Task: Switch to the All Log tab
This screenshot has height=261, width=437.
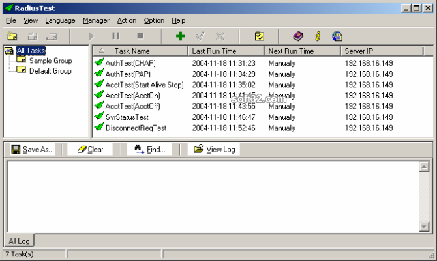Action: 19,241
